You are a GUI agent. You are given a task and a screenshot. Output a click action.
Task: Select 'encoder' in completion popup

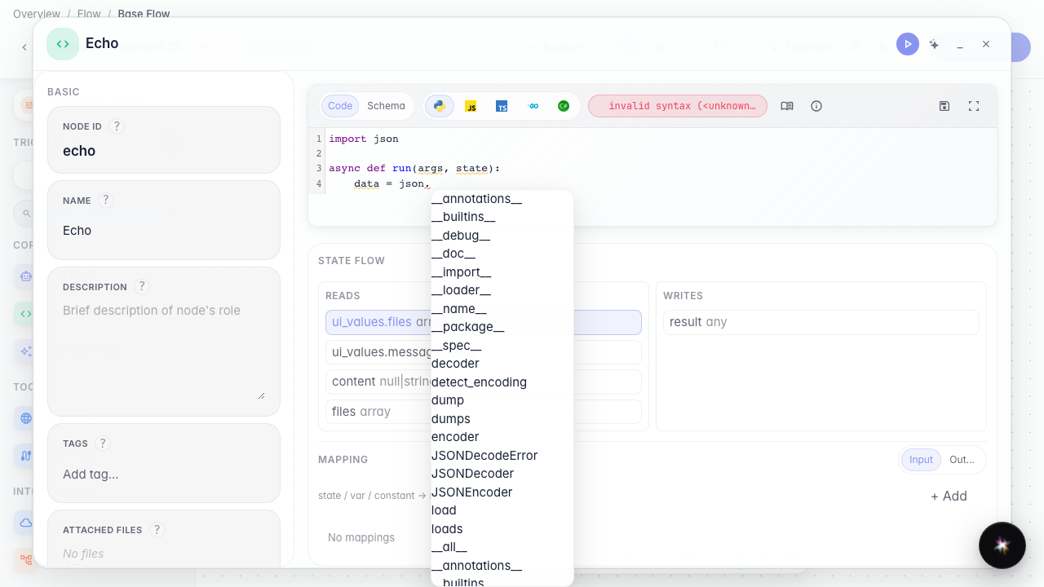coord(502,437)
